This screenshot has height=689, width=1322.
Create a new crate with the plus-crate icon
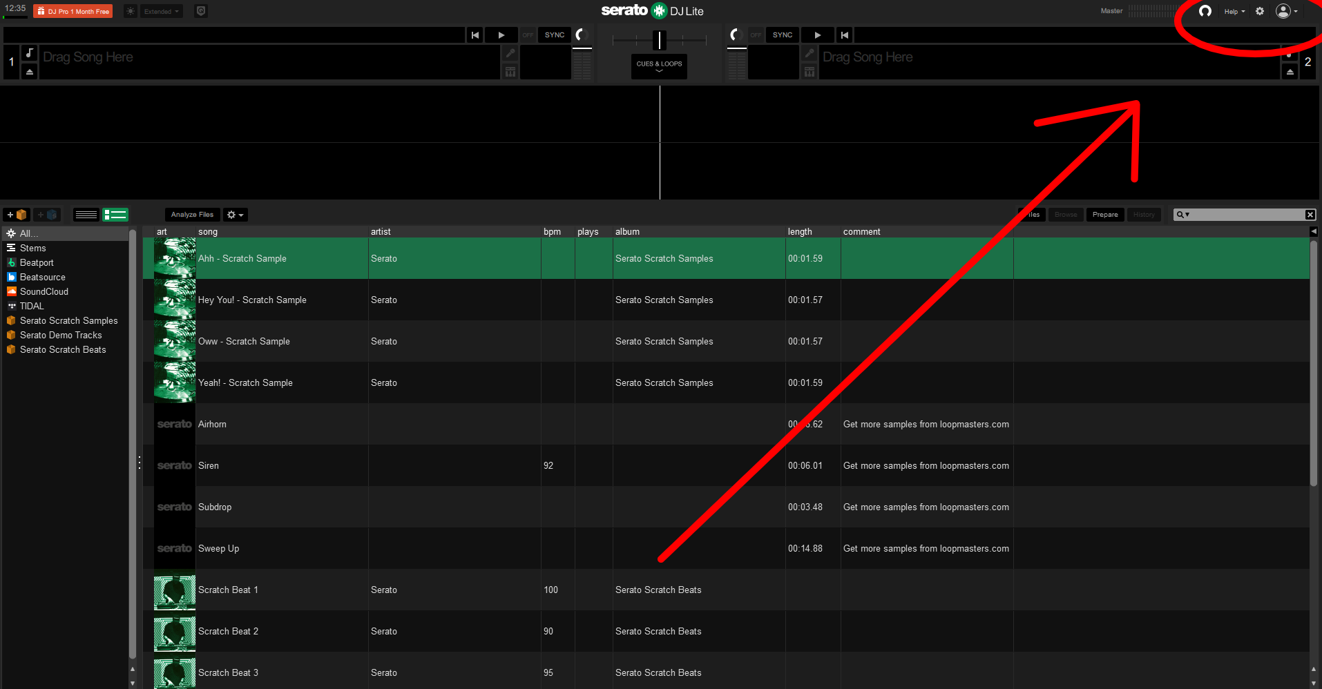[16, 215]
